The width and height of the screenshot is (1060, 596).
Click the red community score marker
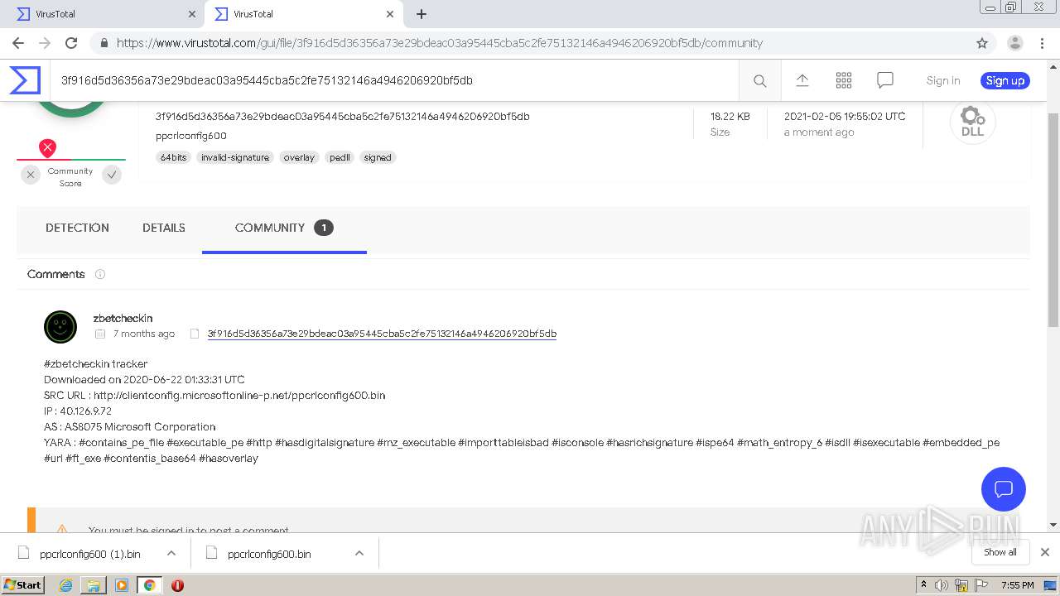(48, 148)
